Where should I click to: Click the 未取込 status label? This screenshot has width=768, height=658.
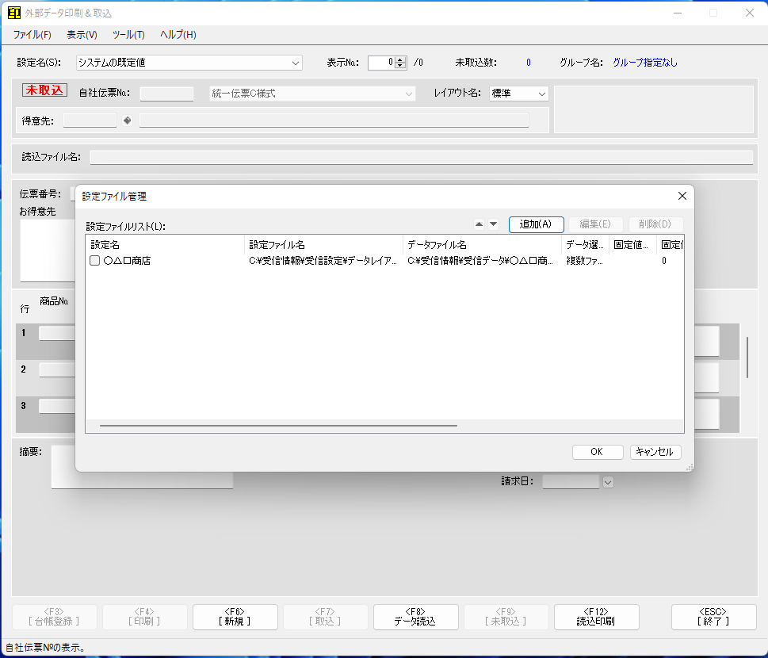pos(44,90)
